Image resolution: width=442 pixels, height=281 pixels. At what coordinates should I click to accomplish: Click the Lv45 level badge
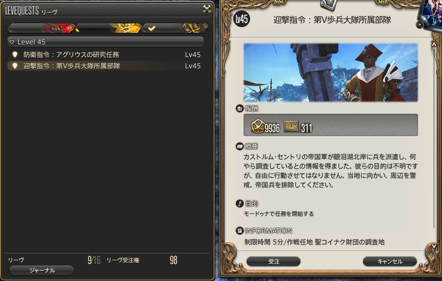click(x=242, y=19)
